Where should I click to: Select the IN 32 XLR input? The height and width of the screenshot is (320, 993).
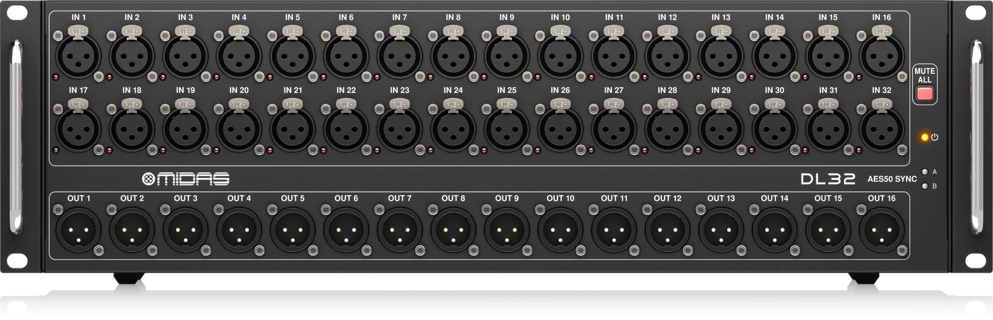[882, 128]
